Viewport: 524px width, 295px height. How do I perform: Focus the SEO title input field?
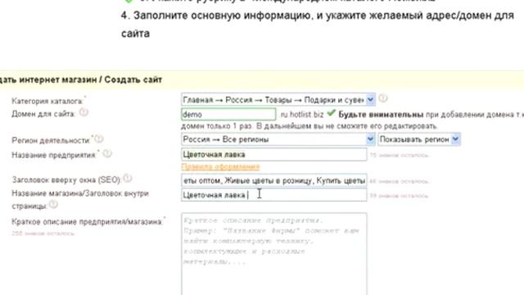(x=274, y=180)
